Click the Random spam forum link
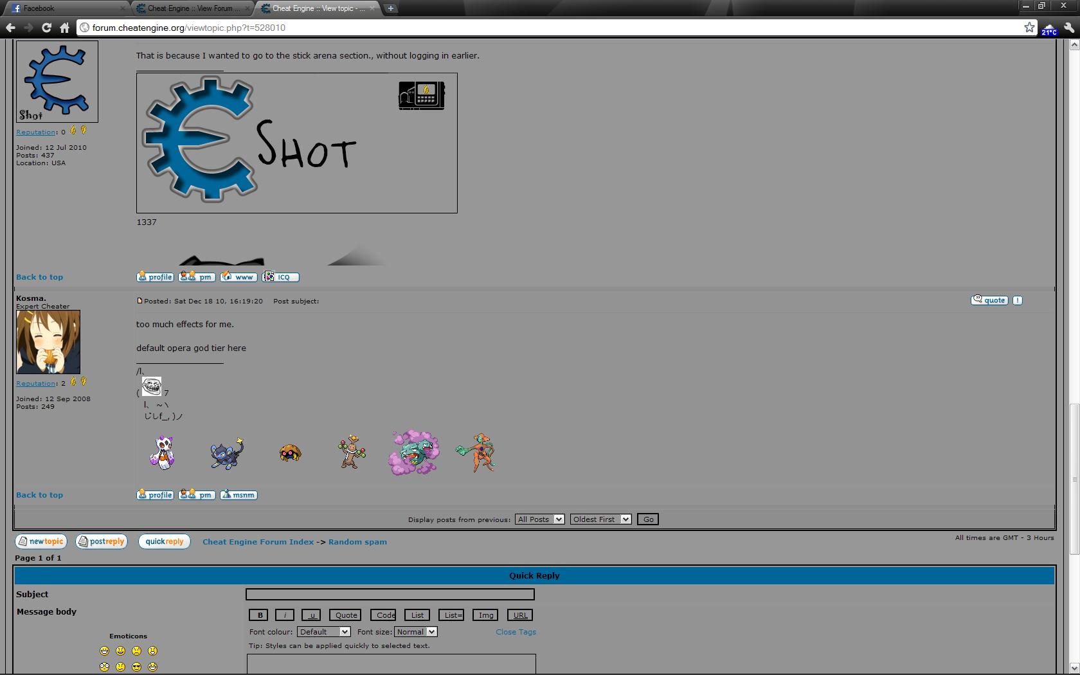The image size is (1080, 675). tap(357, 542)
